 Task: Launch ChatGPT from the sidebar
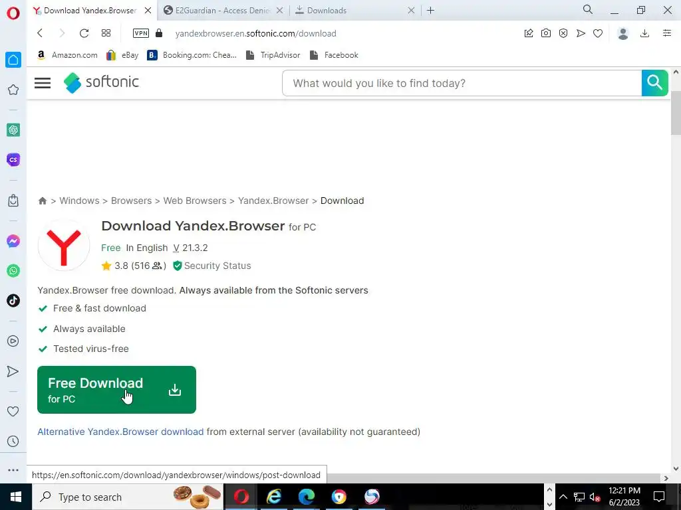[13, 129]
